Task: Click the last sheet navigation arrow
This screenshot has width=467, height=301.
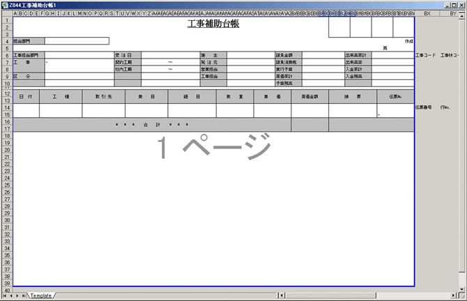Action: (x=24, y=296)
